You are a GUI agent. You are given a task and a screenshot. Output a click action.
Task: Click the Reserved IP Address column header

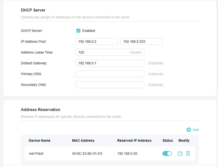click(134, 140)
